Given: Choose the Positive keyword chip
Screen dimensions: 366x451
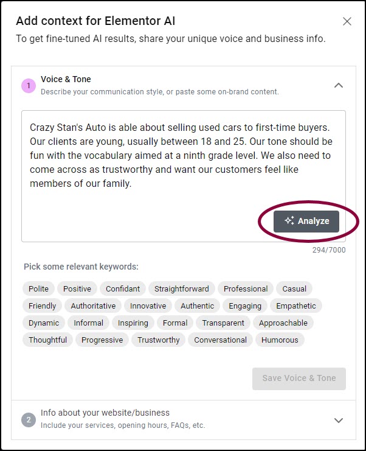Looking at the screenshot, I should (x=77, y=288).
